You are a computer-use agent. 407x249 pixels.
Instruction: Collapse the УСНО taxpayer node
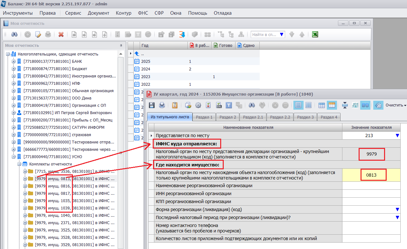pyautogui.click(x=14, y=157)
